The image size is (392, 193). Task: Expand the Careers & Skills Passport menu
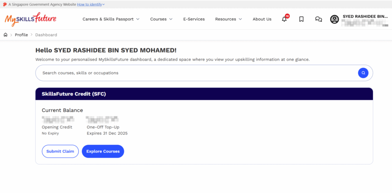pyautogui.click(x=111, y=19)
